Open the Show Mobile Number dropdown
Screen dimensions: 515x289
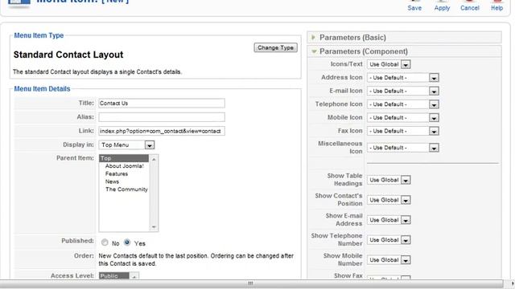(389, 260)
